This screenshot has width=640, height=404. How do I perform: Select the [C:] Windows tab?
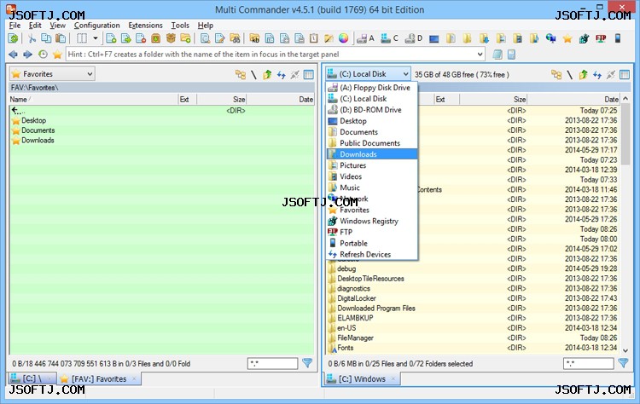(x=362, y=378)
